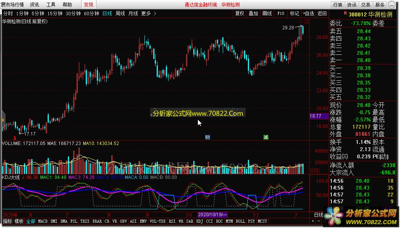Select the EMV indicator
This screenshot has height=228, width=400.
[143, 221]
